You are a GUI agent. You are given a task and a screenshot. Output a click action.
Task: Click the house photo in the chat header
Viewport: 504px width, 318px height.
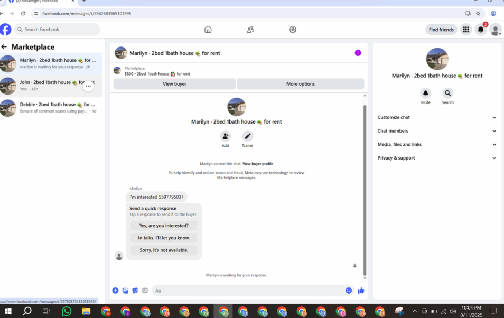[x=121, y=53]
